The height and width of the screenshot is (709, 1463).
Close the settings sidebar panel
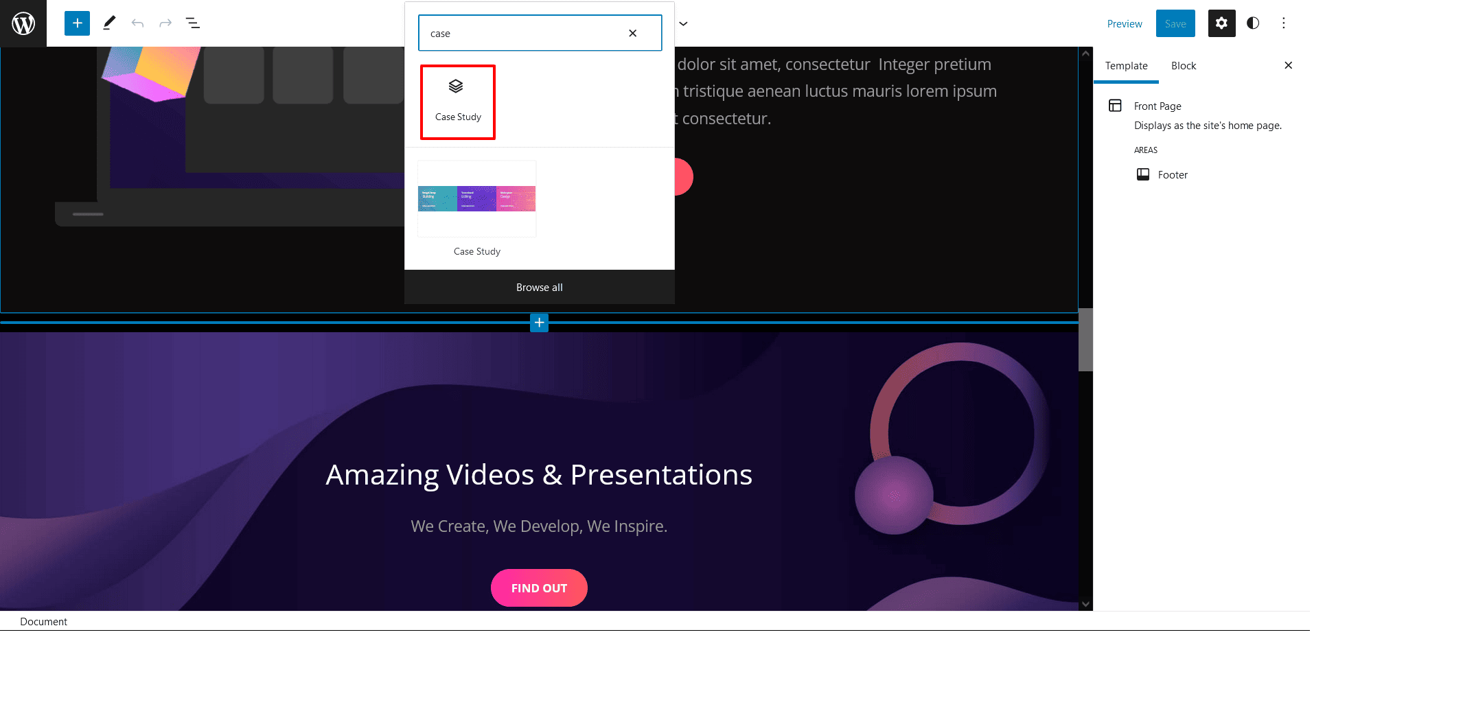(x=1288, y=65)
